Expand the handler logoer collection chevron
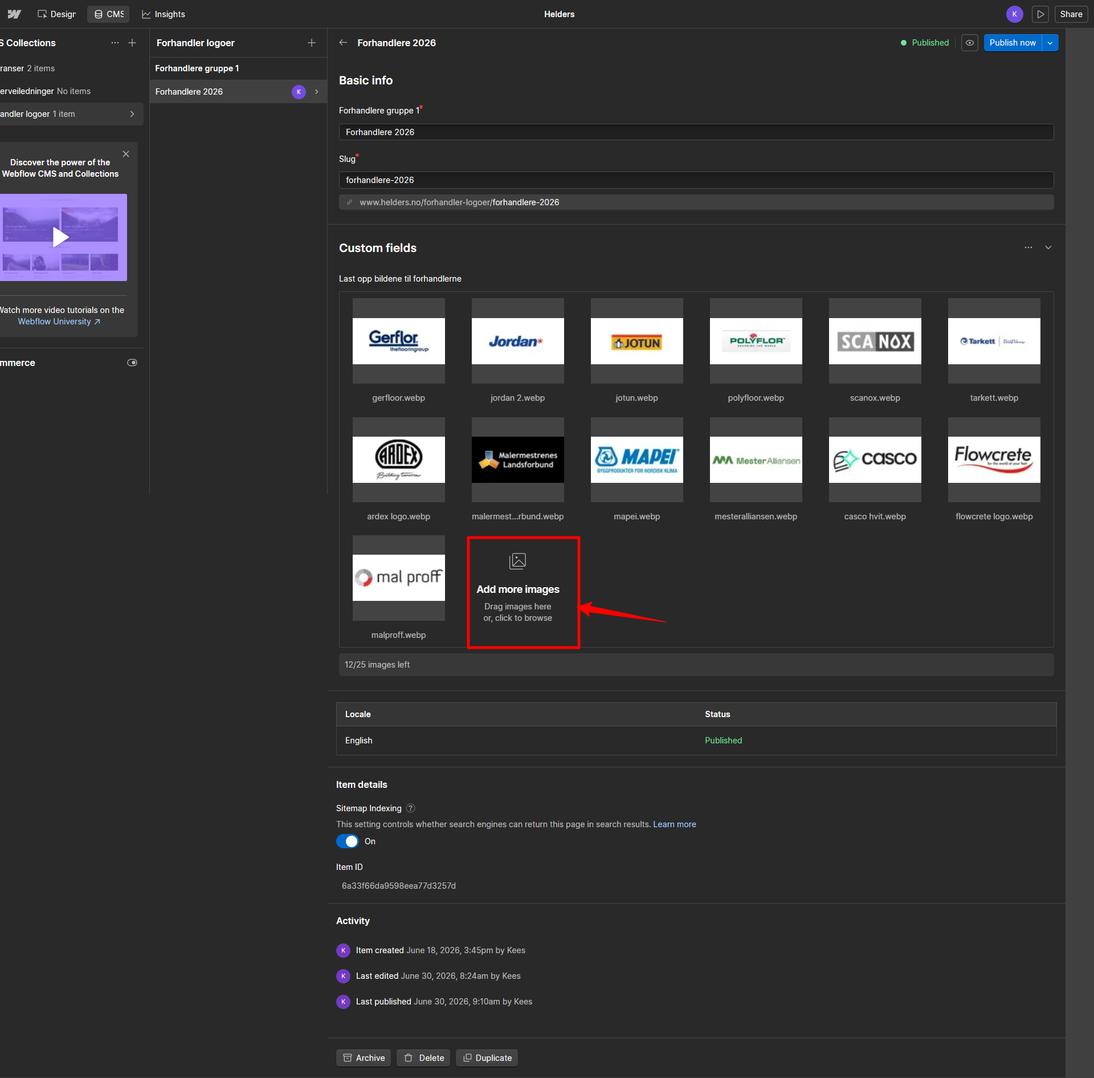This screenshot has height=1078, width=1094. tap(132, 114)
